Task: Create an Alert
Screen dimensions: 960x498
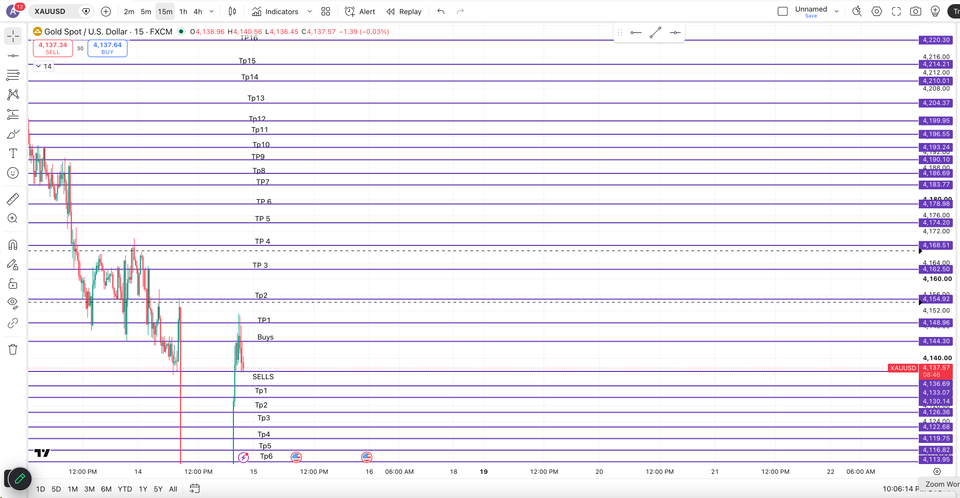Action: 360,11
